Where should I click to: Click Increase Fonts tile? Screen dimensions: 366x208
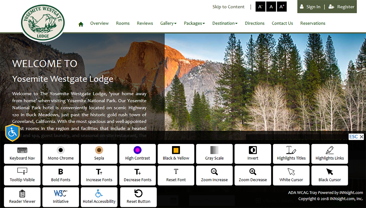coord(99,175)
